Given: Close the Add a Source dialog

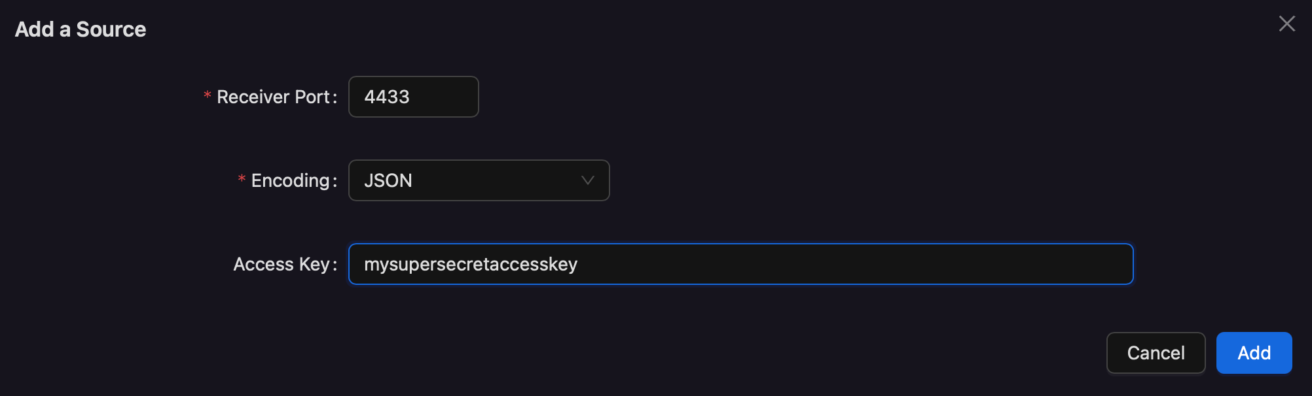Looking at the screenshot, I should [x=1286, y=24].
